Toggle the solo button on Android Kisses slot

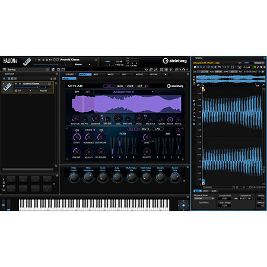pos(20,84)
